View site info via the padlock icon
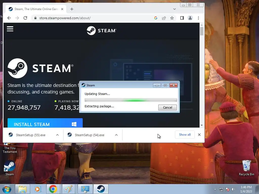This screenshot has width=259, height=194. coord(35,18)
